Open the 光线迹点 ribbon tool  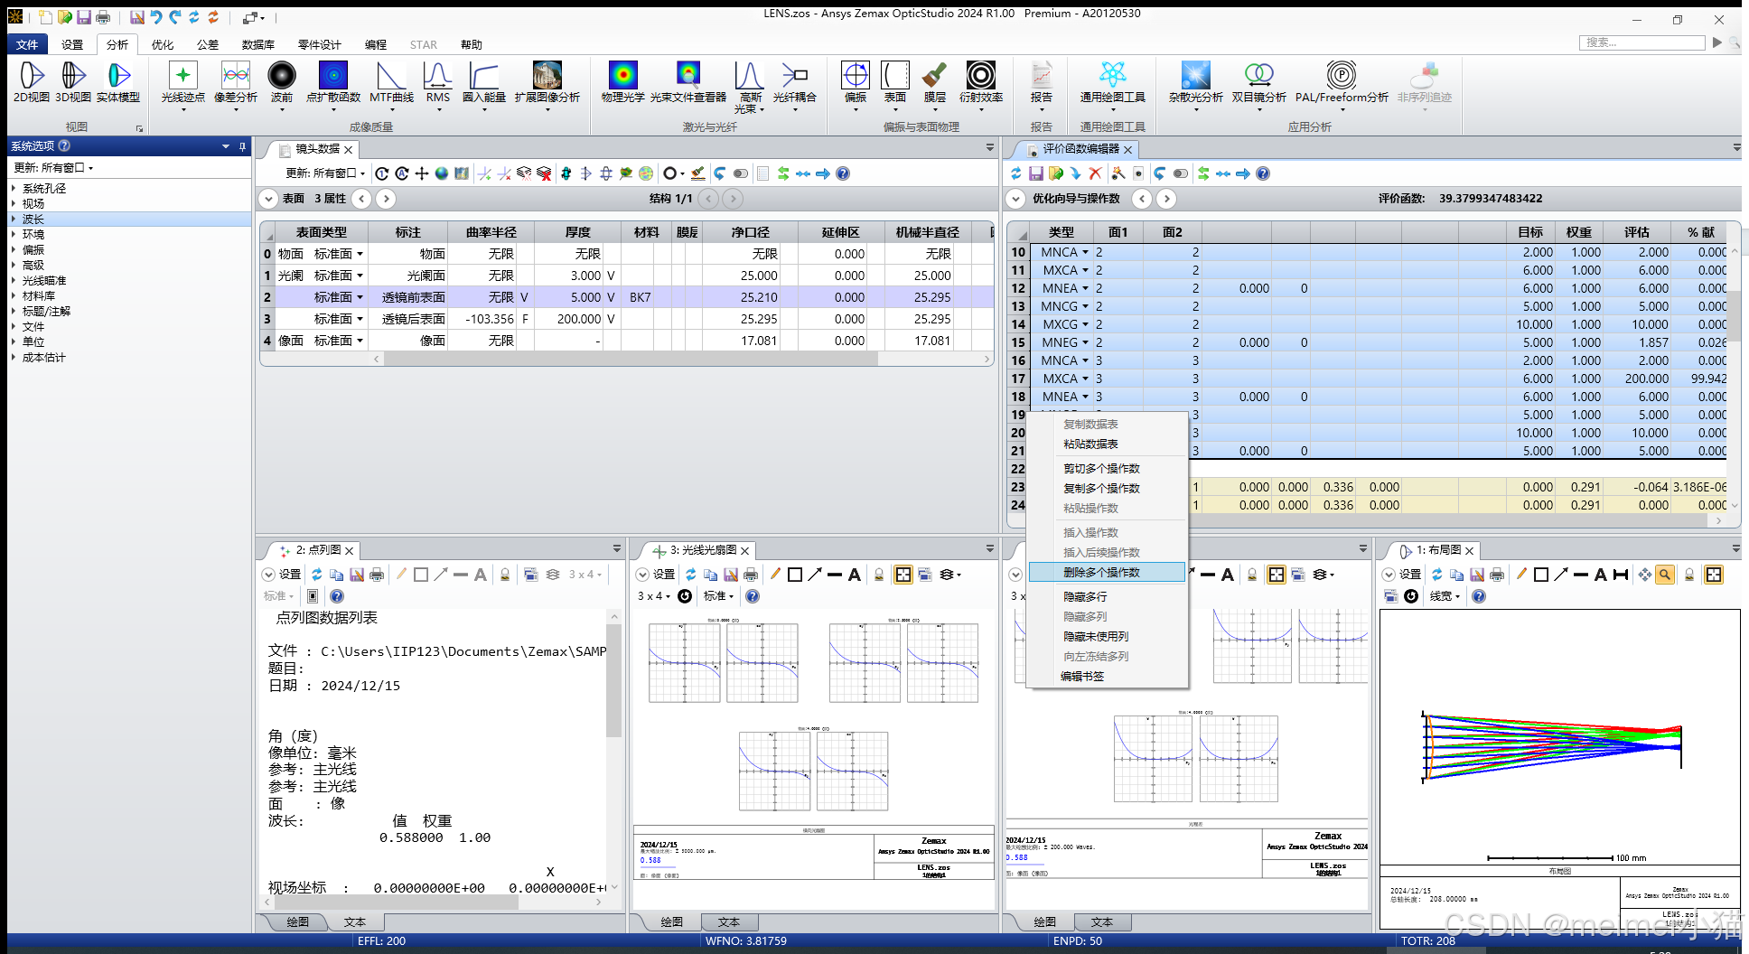pos(182,86)
